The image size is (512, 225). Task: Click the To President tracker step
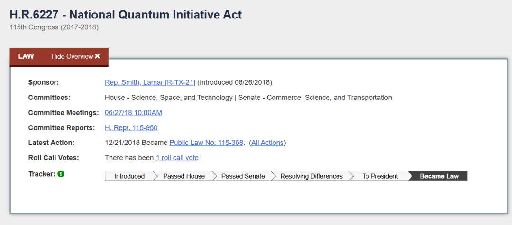380,176
